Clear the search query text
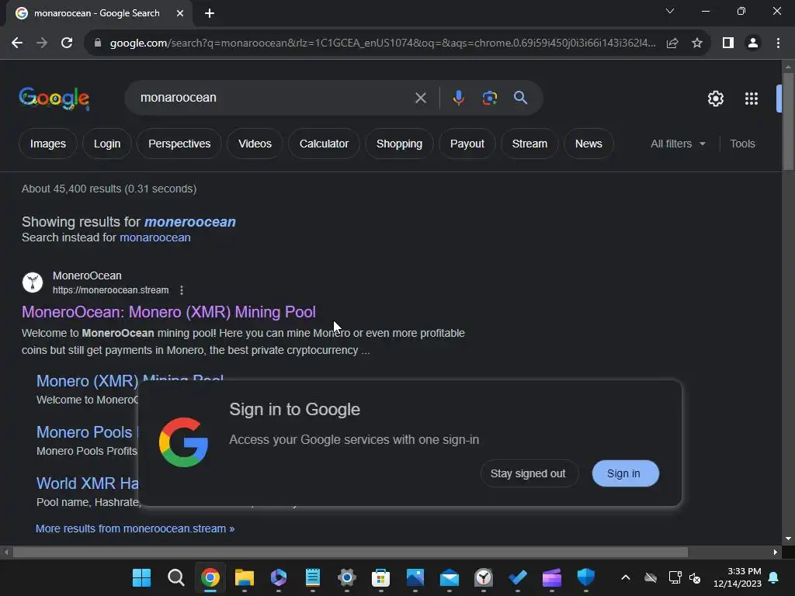Viewport: 795px width, 596px height. coord(420,98)
